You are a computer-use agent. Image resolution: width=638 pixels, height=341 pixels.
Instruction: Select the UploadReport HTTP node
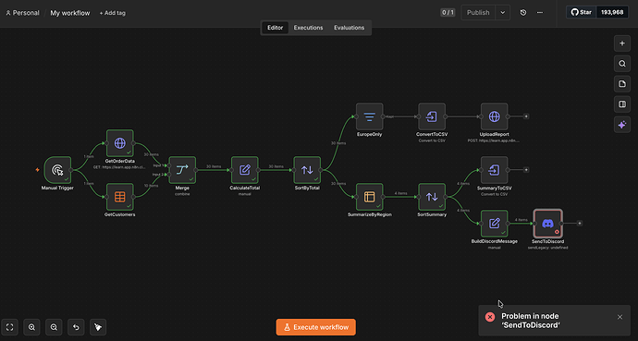pos(494,116)
